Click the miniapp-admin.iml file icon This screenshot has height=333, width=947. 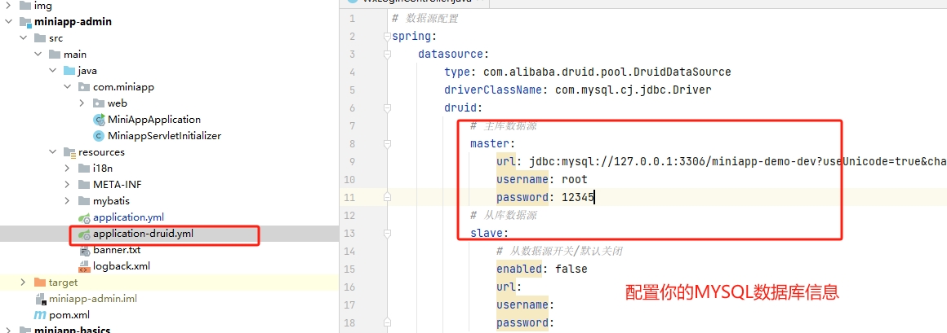pos(40,299)
